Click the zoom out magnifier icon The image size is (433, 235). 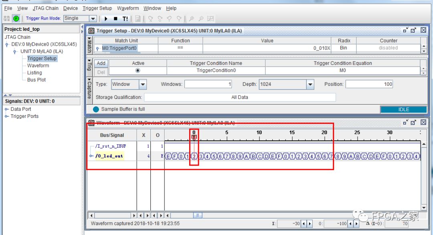pyautogui.click(x=201, y=19)
